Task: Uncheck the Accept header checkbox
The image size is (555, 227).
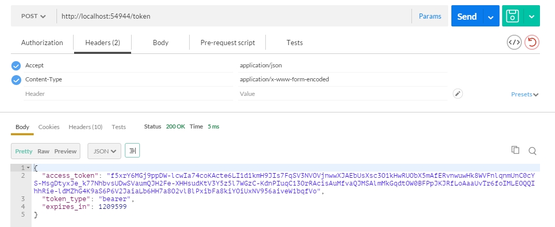Action: [x=16, y=66]
